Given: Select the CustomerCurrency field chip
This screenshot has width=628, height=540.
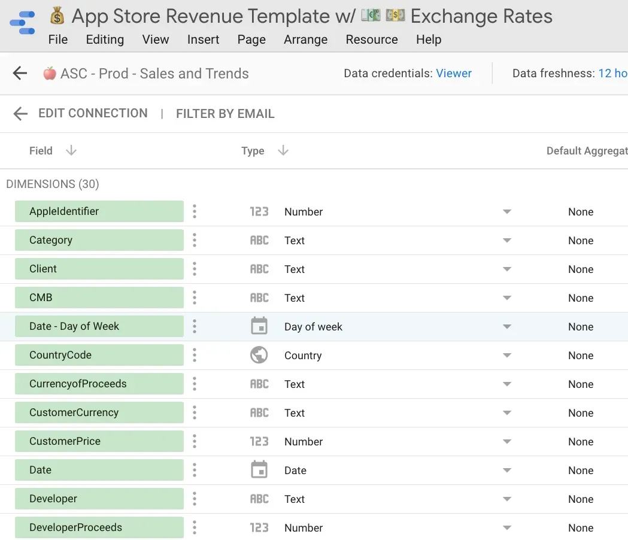Looking at the screenshot, I should coord(99,412).
